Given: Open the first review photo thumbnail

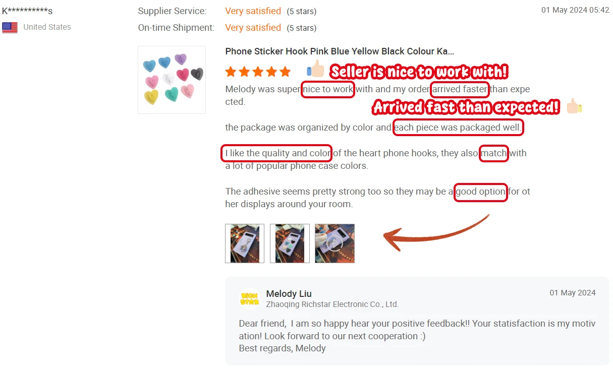Looking at the screenshot, I should pos(245,243).
